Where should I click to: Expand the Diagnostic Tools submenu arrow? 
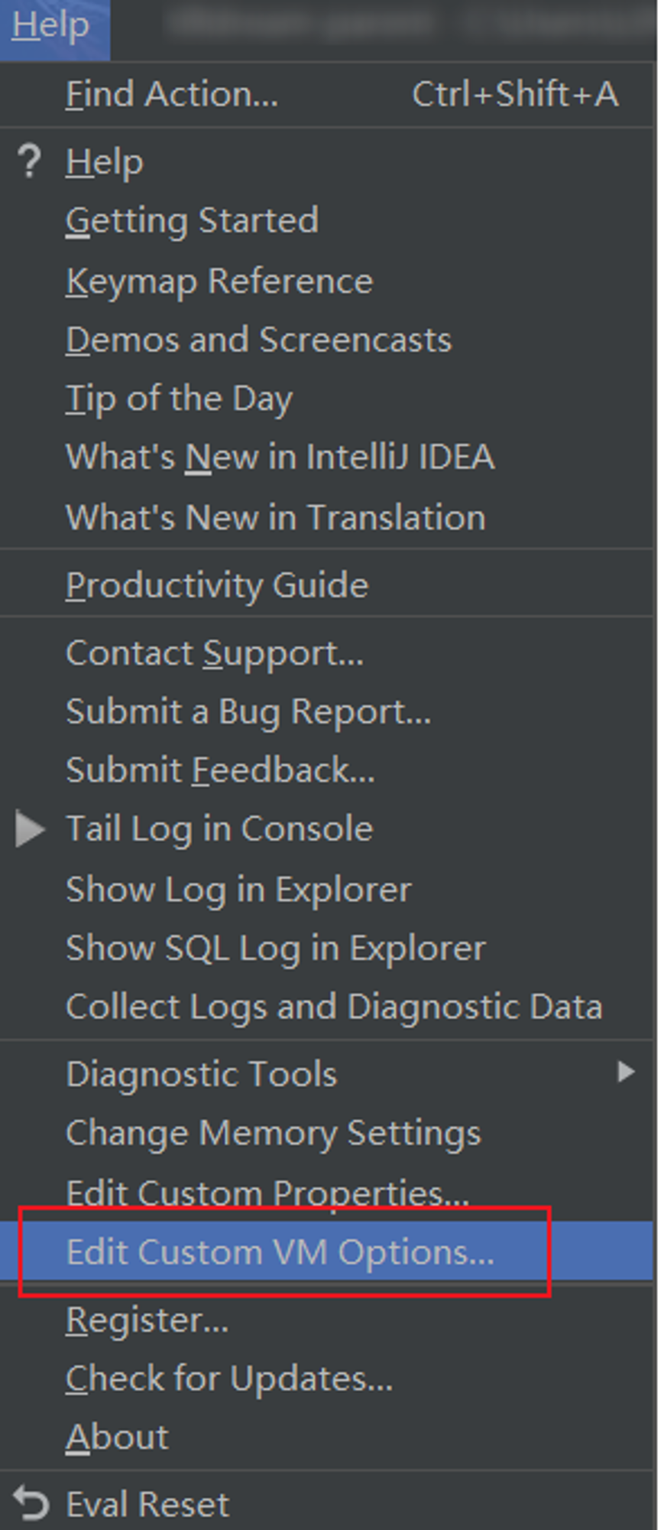[626, 1072]
